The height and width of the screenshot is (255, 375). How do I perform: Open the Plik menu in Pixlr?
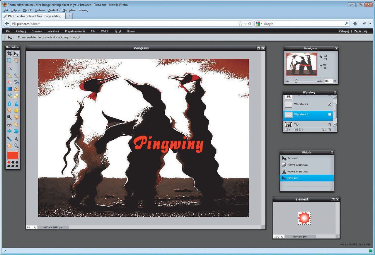[8, 31]
